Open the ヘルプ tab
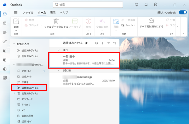The image size is (189, 124). point(64,13)
